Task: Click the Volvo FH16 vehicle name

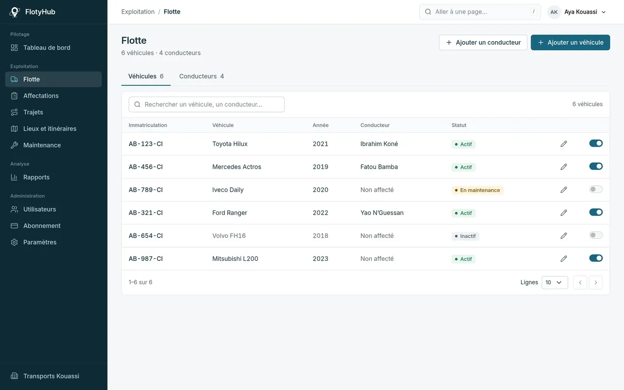Action: pyautogui.click(x=229, y=235)
